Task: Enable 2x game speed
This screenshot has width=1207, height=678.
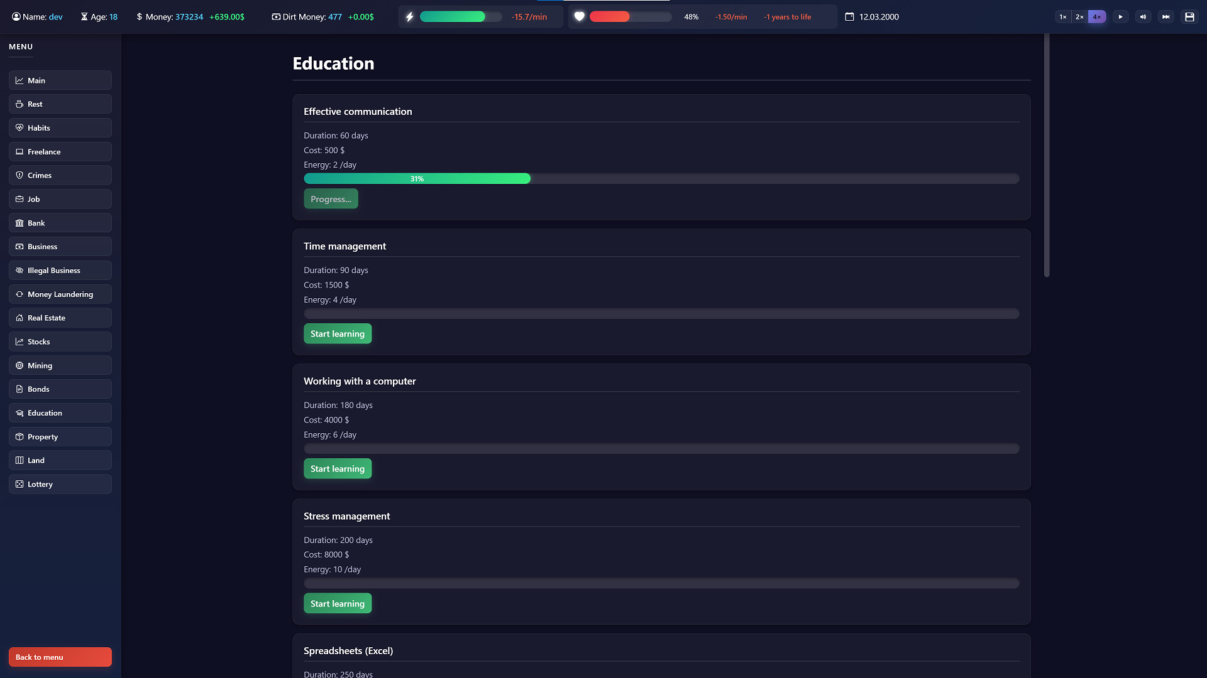Action: [x=1079, y=16]
